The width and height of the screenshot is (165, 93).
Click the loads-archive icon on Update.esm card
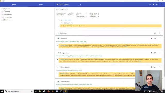coord(155,38)
